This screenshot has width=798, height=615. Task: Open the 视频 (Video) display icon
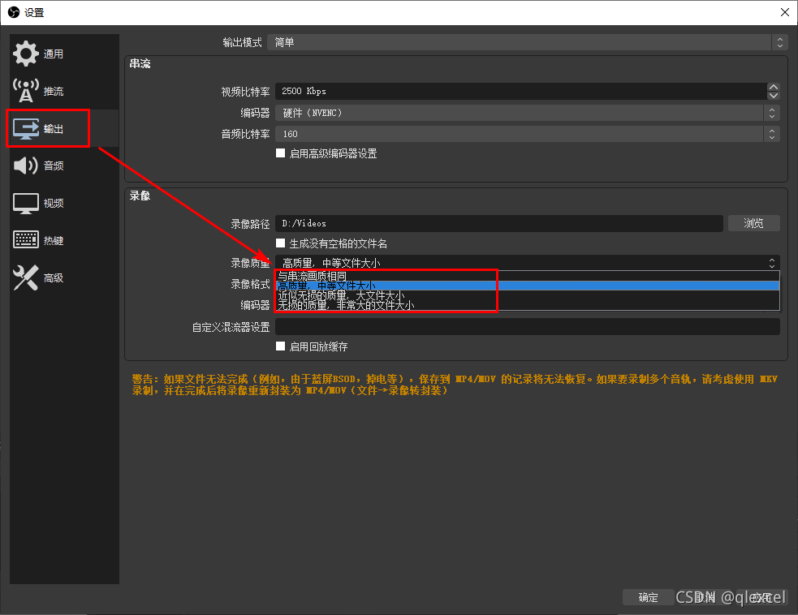click(25, 203)
